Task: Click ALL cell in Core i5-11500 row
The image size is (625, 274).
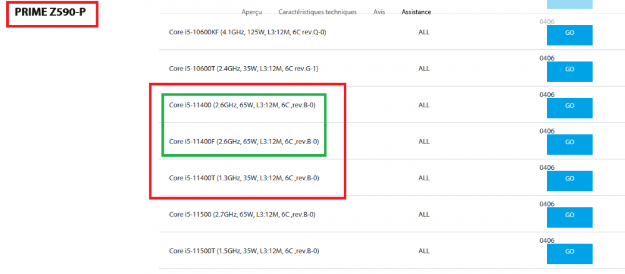Action: point(424,215)
